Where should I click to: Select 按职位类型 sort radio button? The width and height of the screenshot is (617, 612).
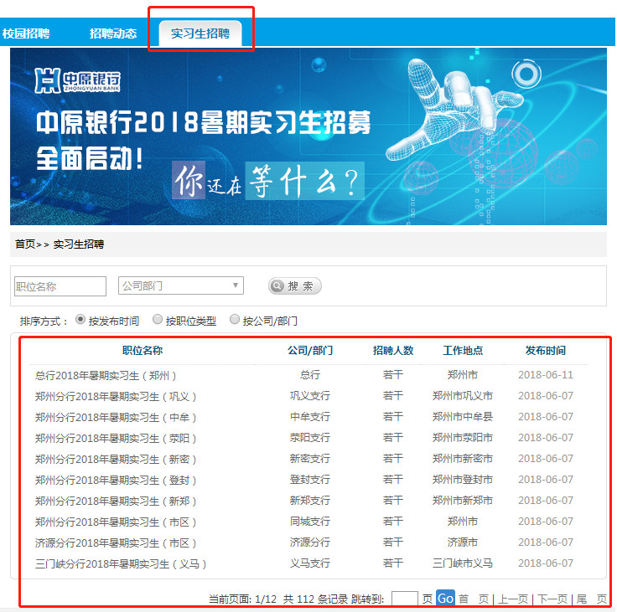click(x=158, y=320)
